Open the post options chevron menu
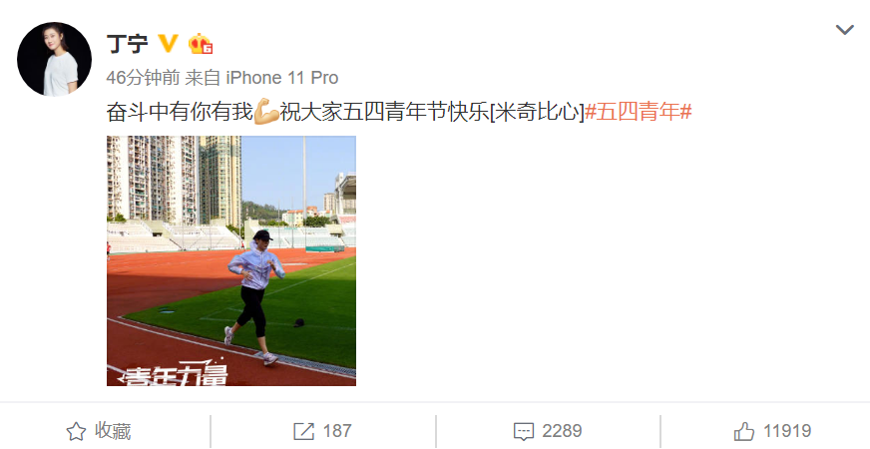 click(844, 29)
